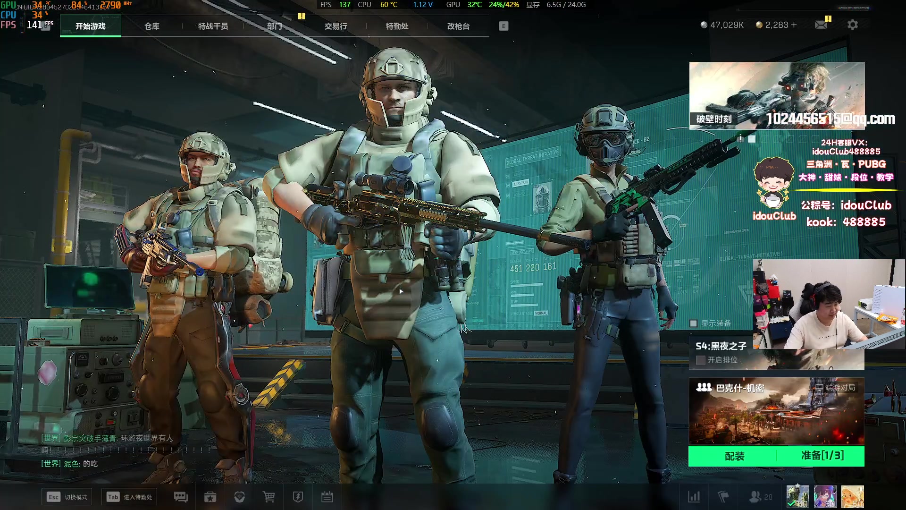Click the squad icon beside 巴克什-机密
This screenshot has height=510, width=906.
[x=704, y=388]
